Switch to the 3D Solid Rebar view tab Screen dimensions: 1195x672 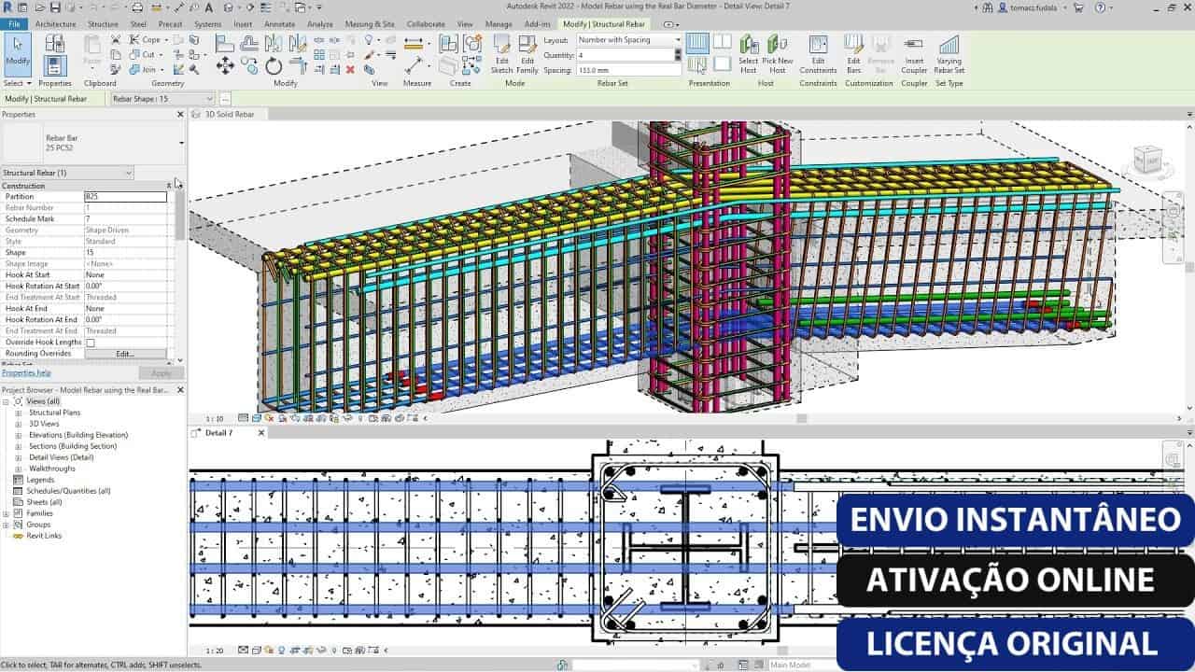click(x=229, y=114)
